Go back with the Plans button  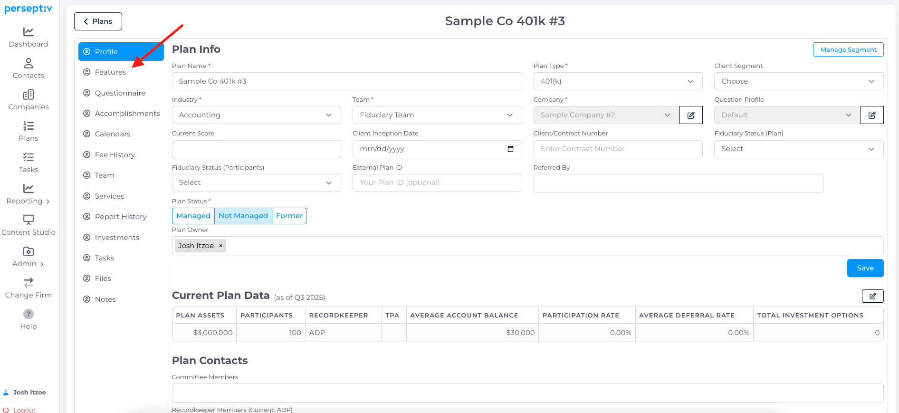(98, 21)
